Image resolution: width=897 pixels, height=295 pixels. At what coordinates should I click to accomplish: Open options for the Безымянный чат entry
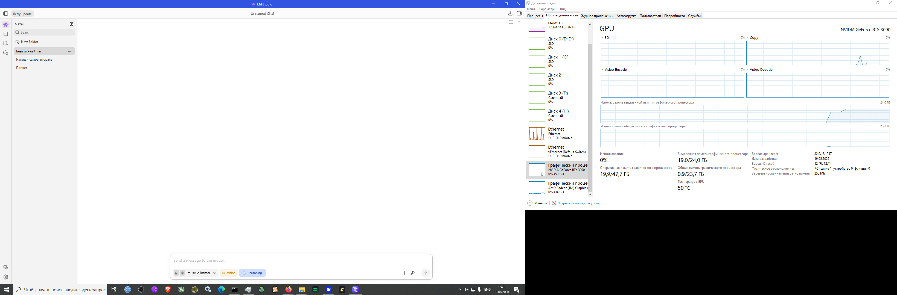70,51
